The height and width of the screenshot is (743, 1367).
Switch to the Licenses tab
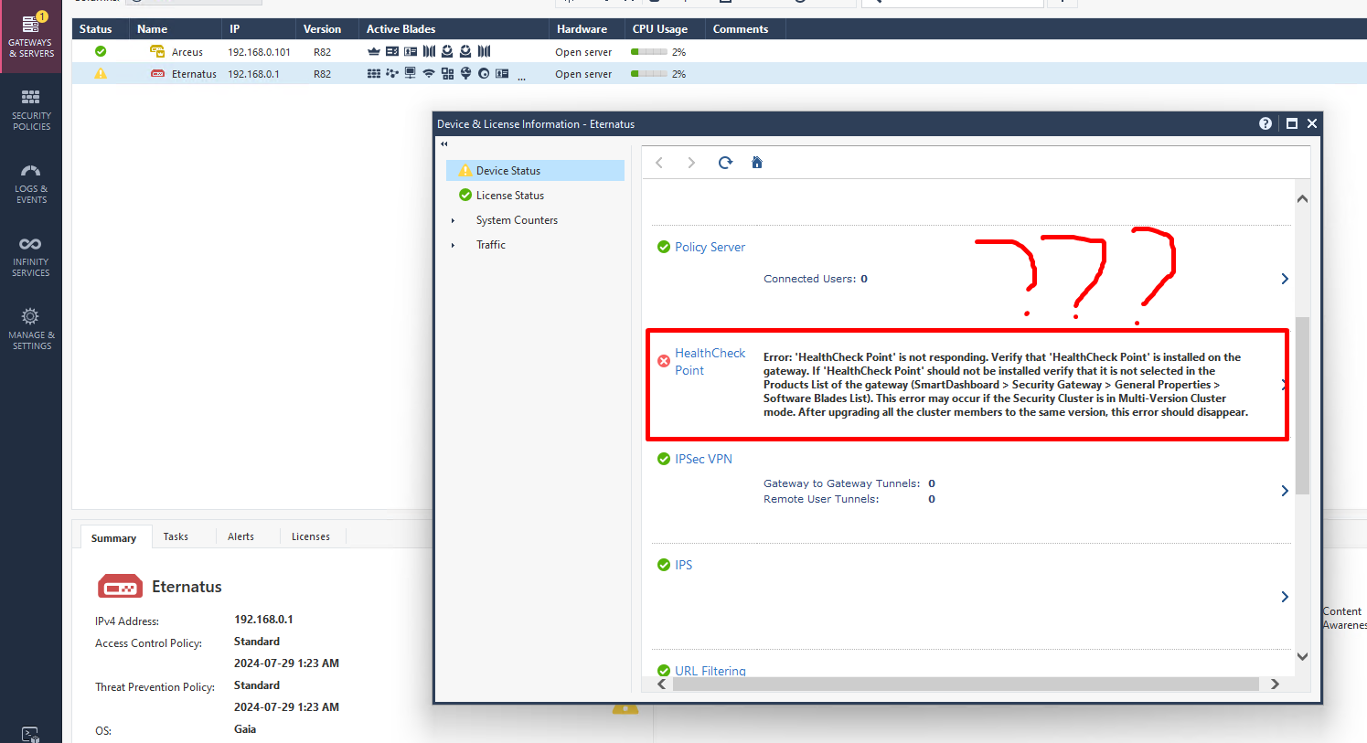point(310,536)
